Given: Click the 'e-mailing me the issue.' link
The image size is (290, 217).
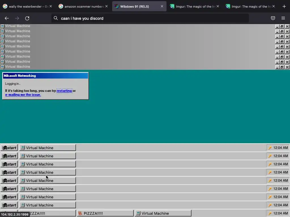Looking at the screenshot, I should click(23, 95).
